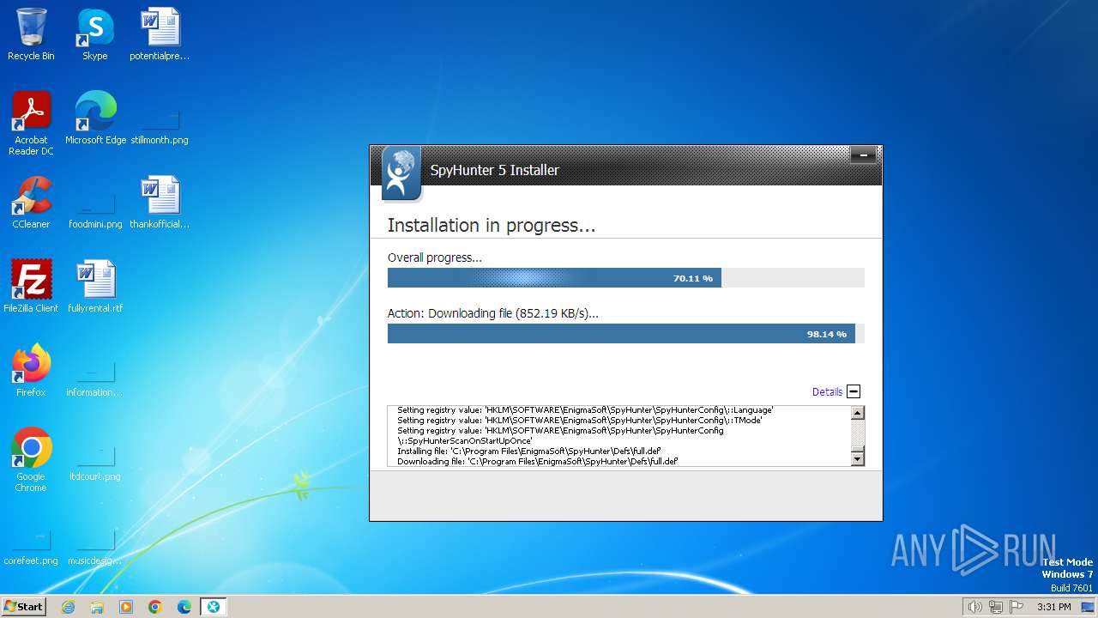Screen dimensions: 1098x618
Task: Click the SpyHunter logo in installer header
Action: click(401, 173)
